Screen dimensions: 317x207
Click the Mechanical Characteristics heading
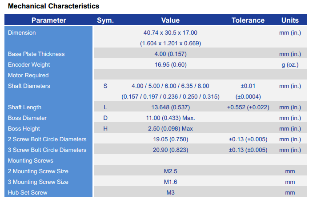point(53,6)
